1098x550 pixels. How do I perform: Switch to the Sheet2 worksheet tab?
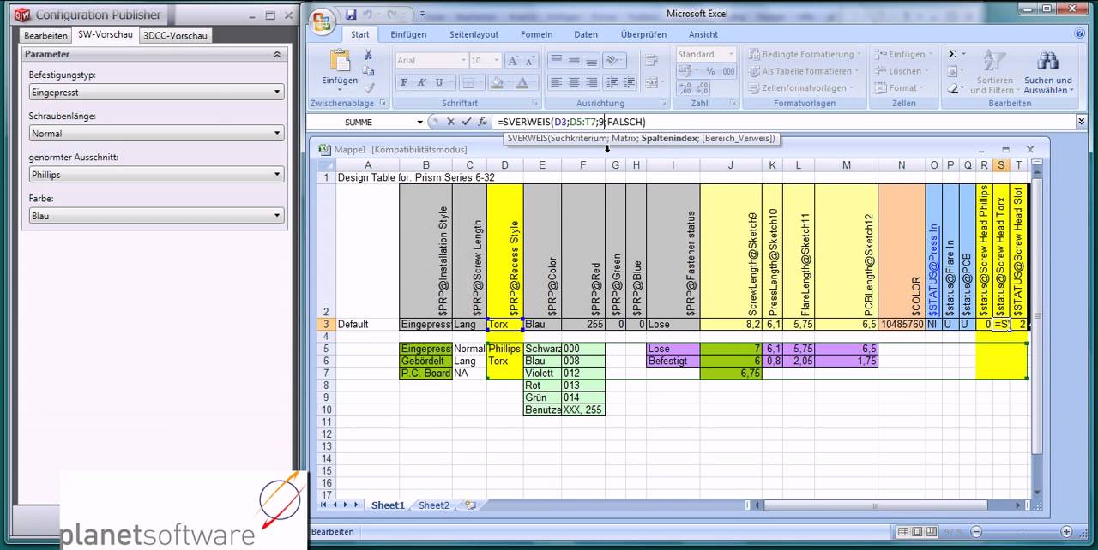pos(433,505)
